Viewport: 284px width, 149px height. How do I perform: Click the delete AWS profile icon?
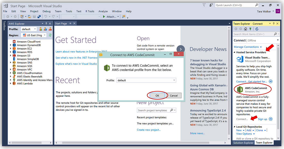[x=50, y=29]
